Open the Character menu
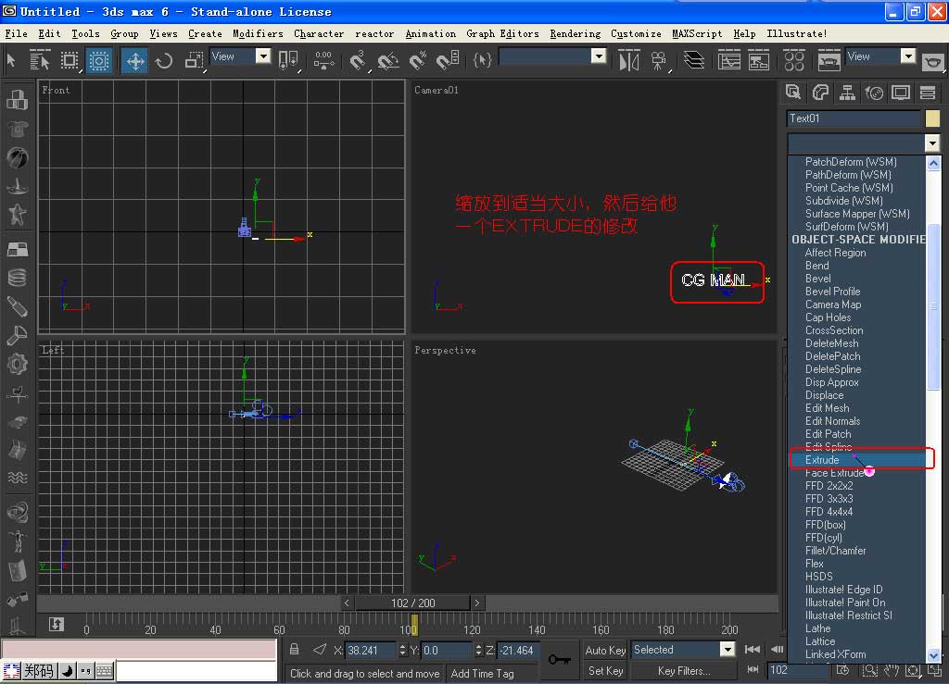The height and width of the screenshot is (684, 949). pyautogui.click(x=319, y=34)
